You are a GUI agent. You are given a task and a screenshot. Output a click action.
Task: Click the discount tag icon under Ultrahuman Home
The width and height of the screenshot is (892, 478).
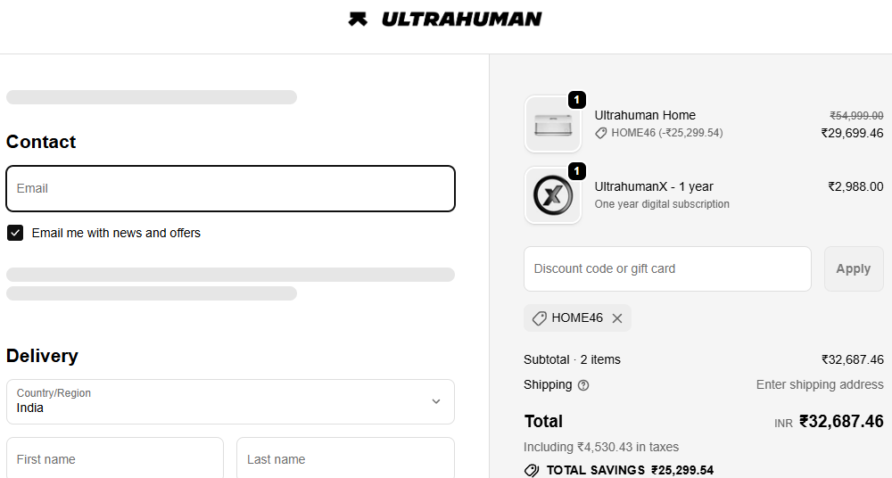point(601,133)
